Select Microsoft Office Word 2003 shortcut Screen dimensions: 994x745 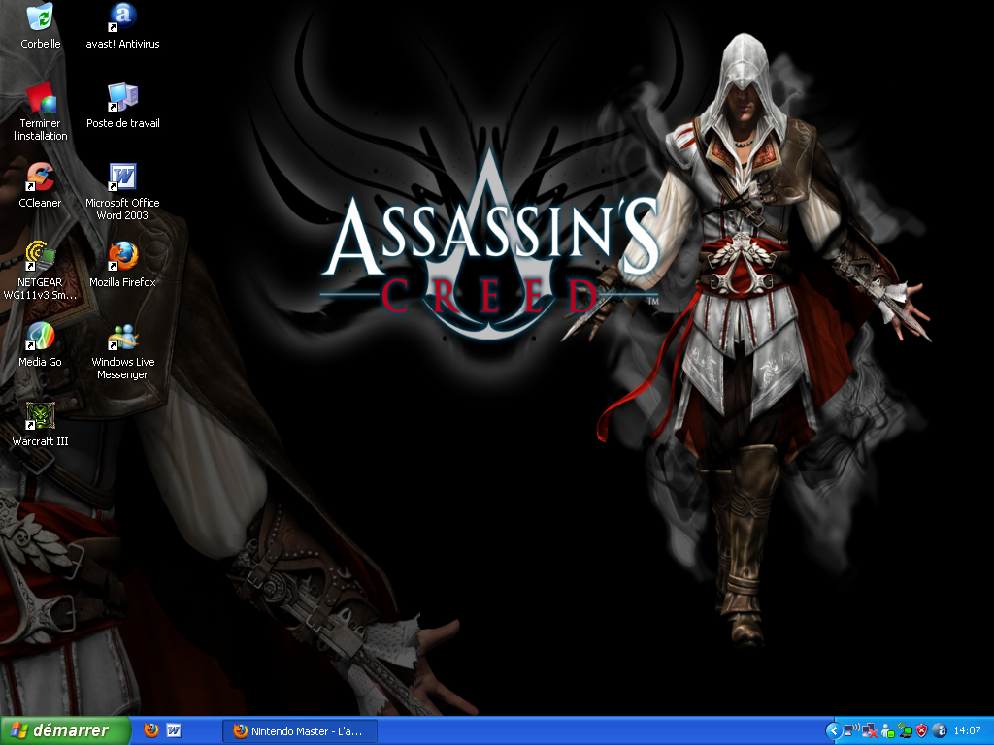(x=122, y=191)
